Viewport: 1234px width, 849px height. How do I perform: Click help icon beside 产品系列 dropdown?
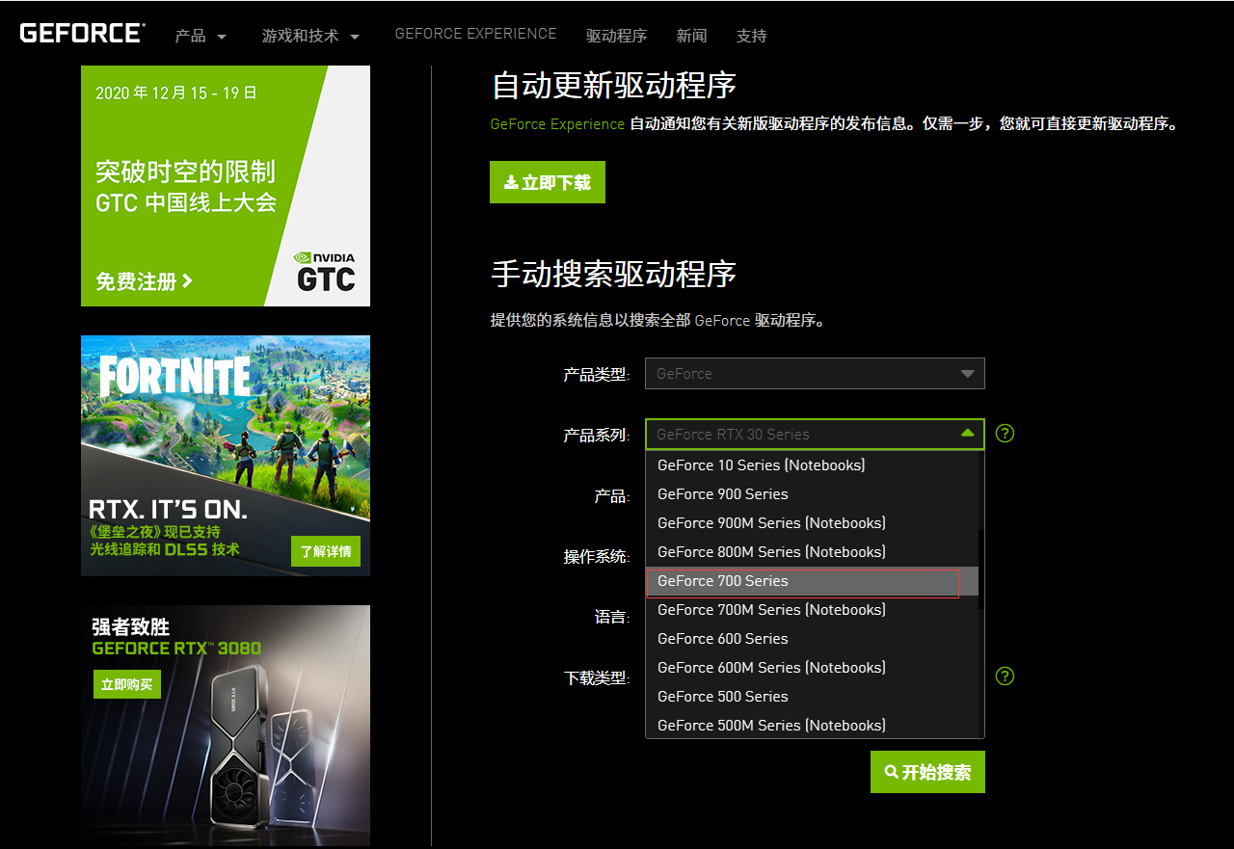click(1005, 434)
